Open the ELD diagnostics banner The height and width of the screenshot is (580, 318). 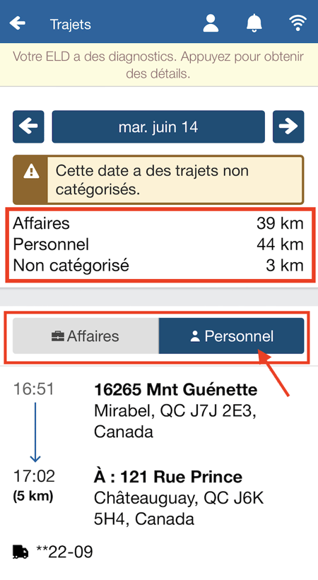pyautogui.click(x=159, y=65)
